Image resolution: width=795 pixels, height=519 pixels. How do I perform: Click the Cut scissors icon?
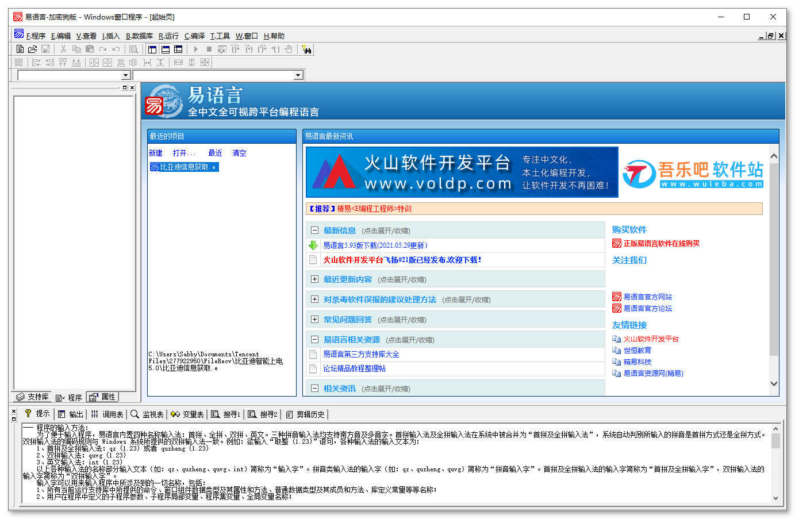click(x=63, y=49)
